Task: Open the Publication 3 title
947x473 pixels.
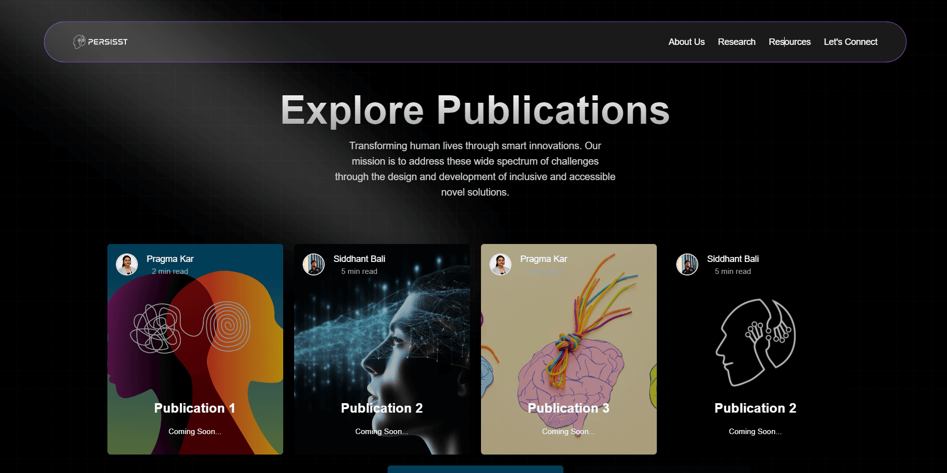Action: click(x=568, y=408)
